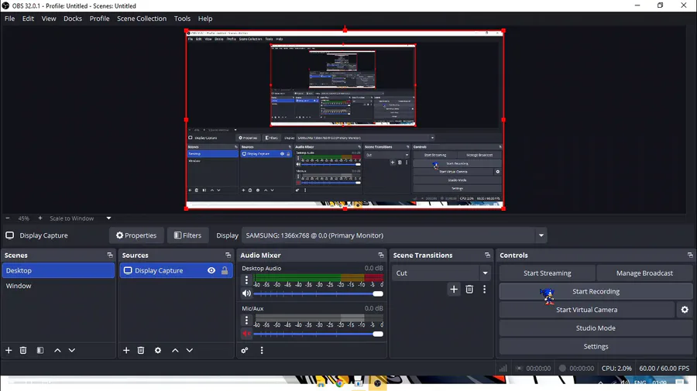
Task: Click Properties button in source toolbar
Action: point(136,235)
